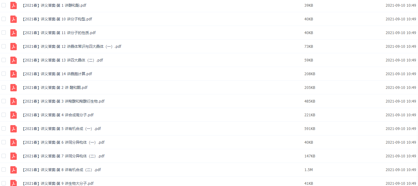Check the box for 第 7 讲同分异构体（二）.pdf
Viewport: 418px width, 186px height.
[x=4, y=156]
